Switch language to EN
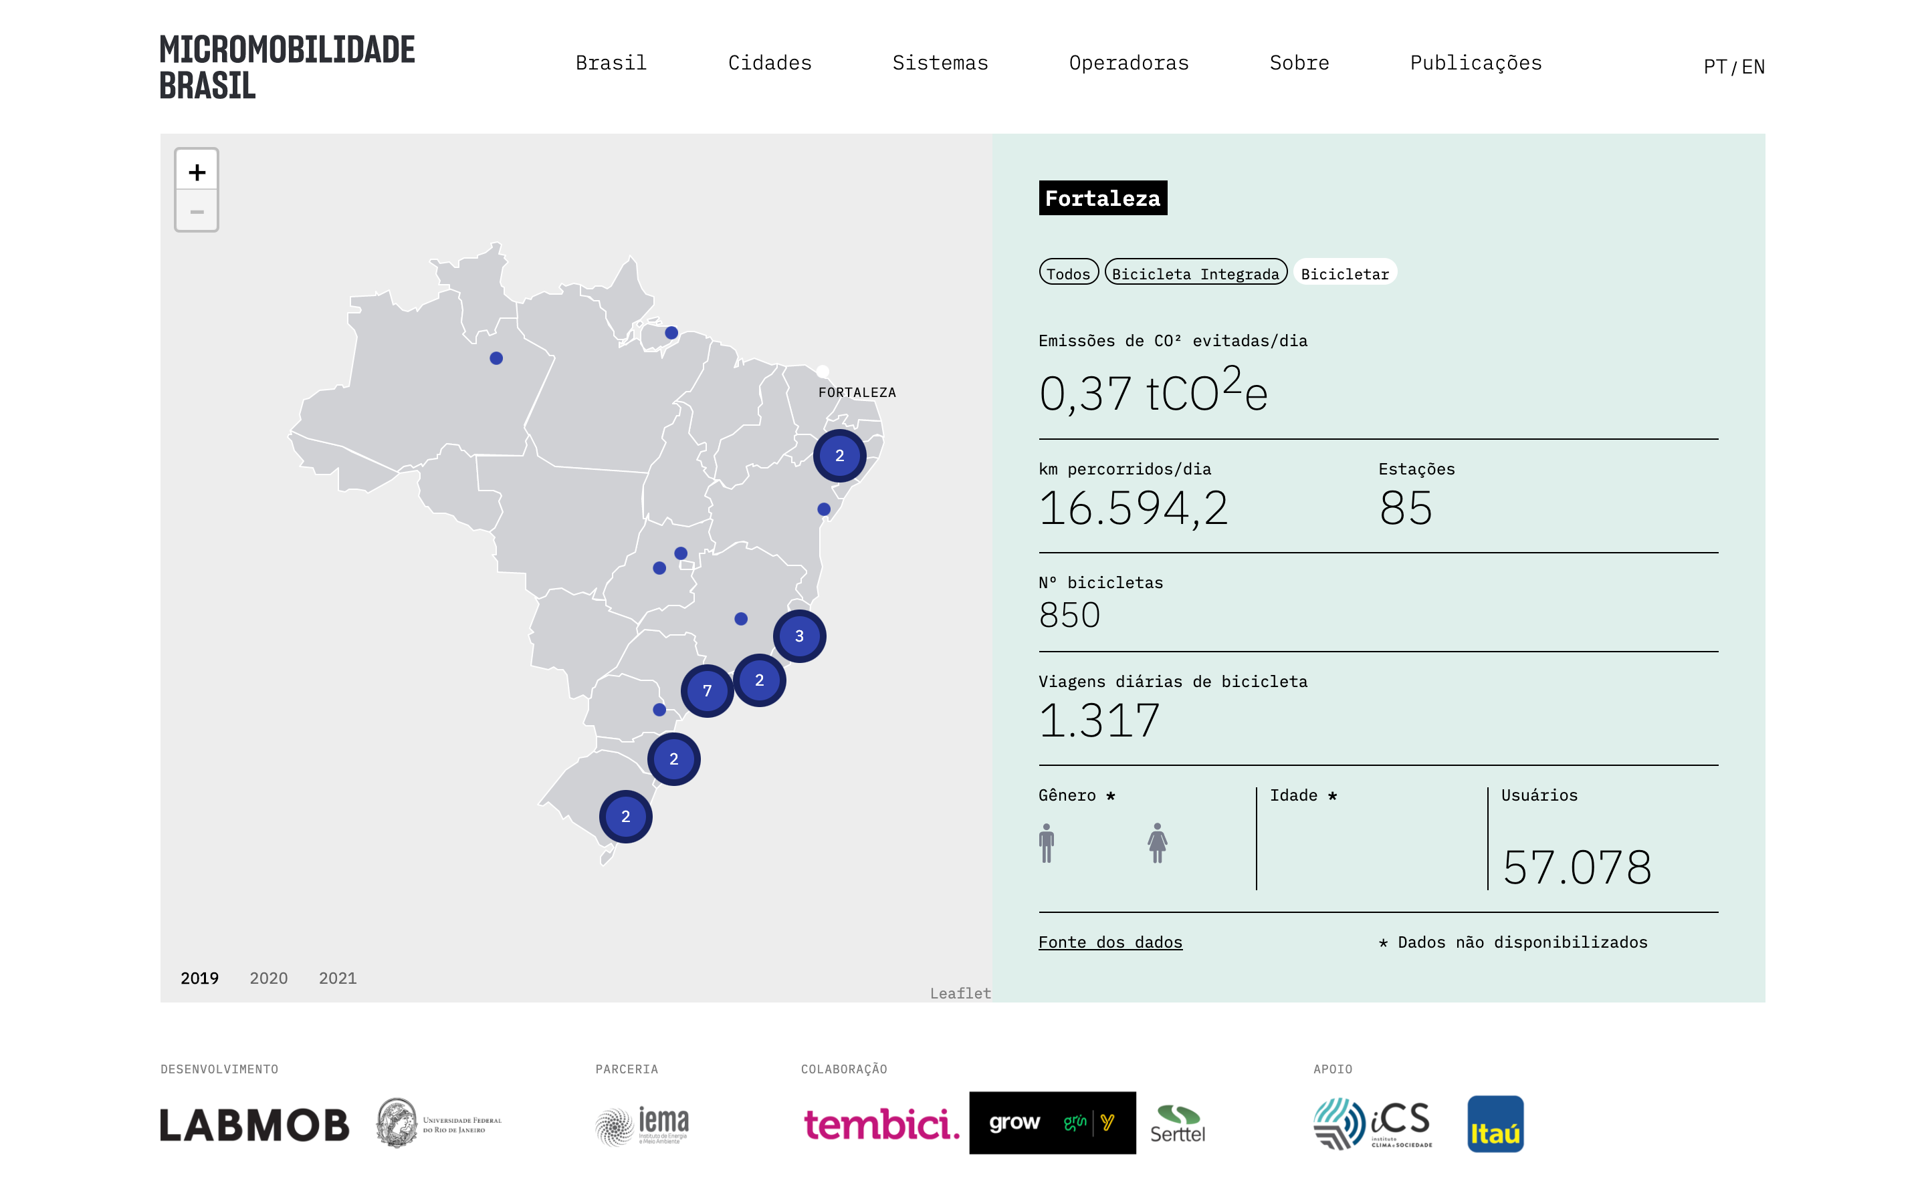Screen dimensions: 1926x1203 click(1753, 67)
